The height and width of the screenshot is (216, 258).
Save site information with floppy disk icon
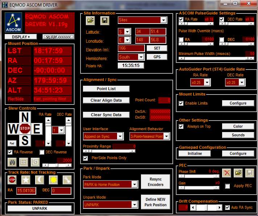click(105, 21)
